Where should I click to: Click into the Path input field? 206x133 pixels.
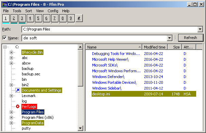[x=110, y=29]
